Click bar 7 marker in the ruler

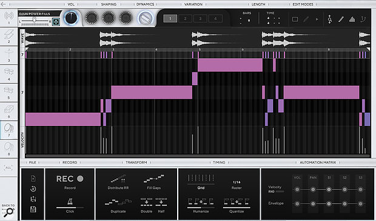click(286, 50)
